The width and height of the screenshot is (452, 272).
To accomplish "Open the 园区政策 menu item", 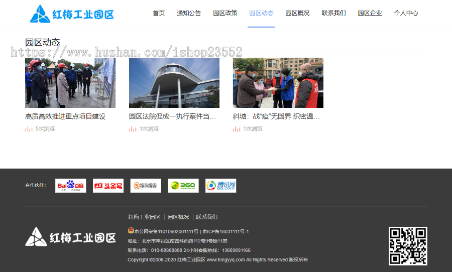I will click(225, 13).
